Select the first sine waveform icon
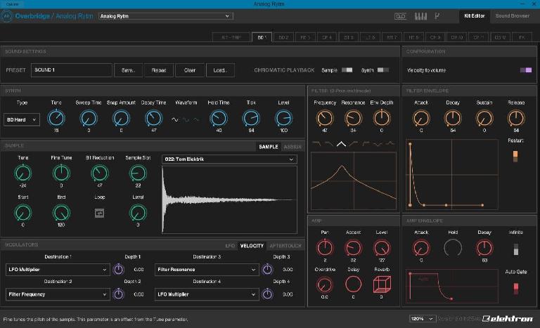This screenshot has width=540, height=328. 175,120
